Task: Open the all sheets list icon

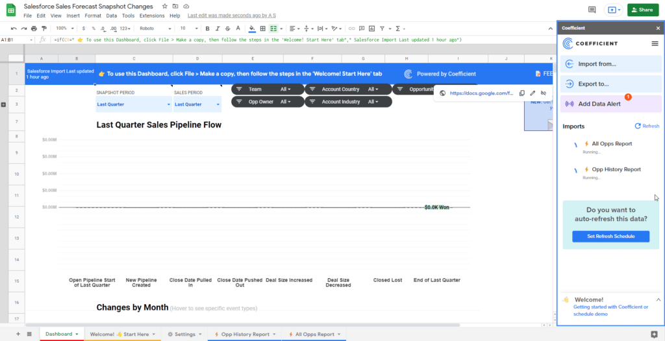Action: 29,334
